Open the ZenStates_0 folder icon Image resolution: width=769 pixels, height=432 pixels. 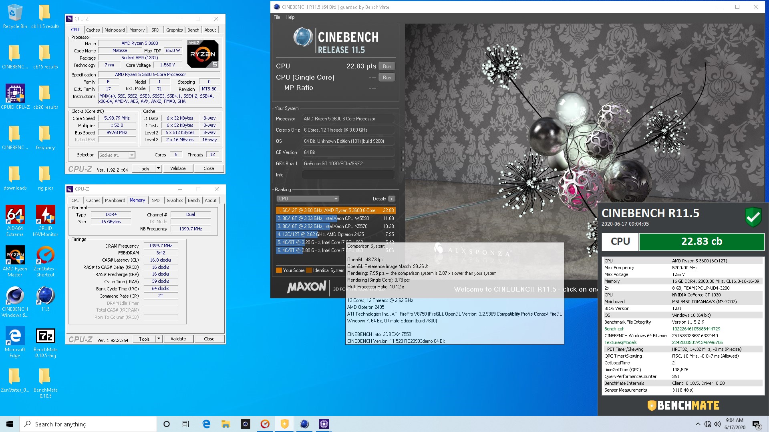15,380
